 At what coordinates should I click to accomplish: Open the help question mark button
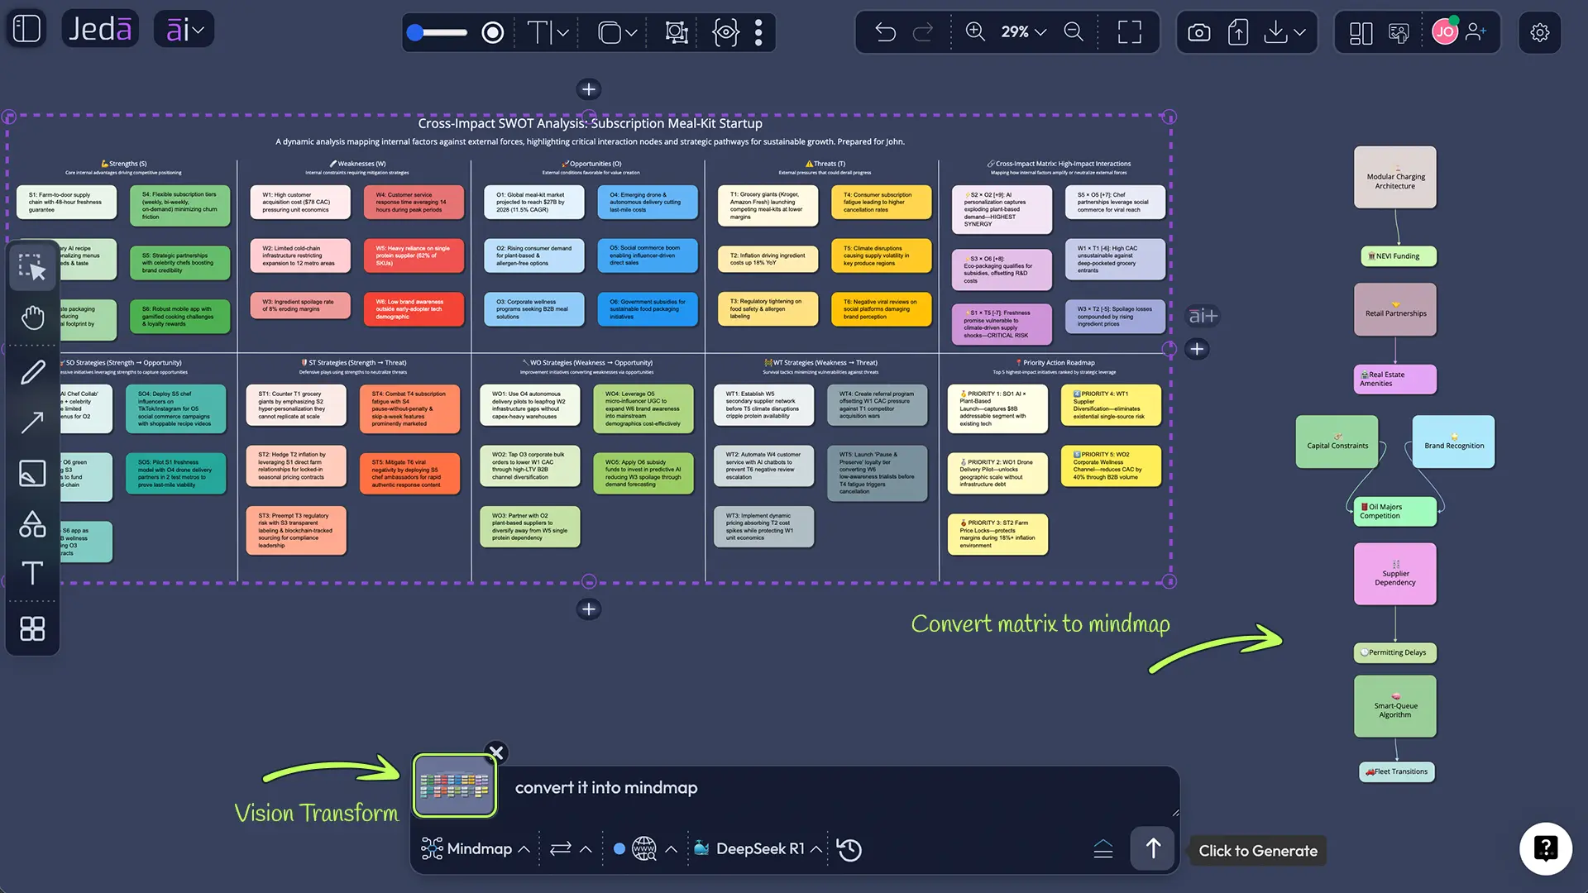pyautogui.click(x=1545, y=848)
